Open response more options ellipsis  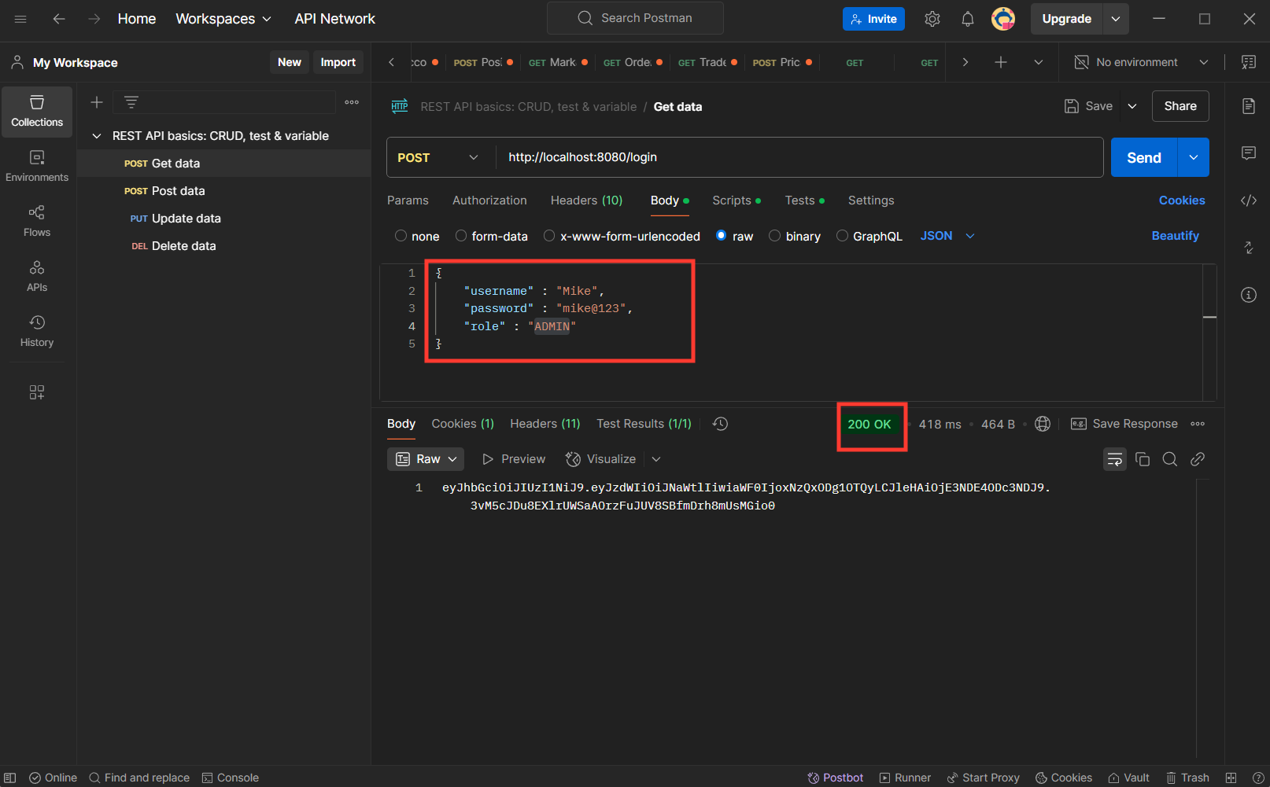1198,424
